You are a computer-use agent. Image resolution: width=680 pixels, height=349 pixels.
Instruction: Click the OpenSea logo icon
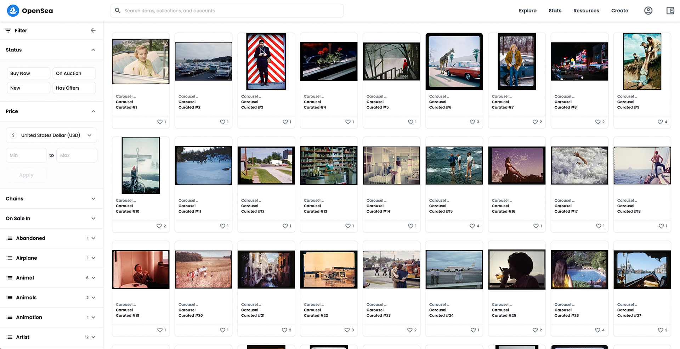13,11
